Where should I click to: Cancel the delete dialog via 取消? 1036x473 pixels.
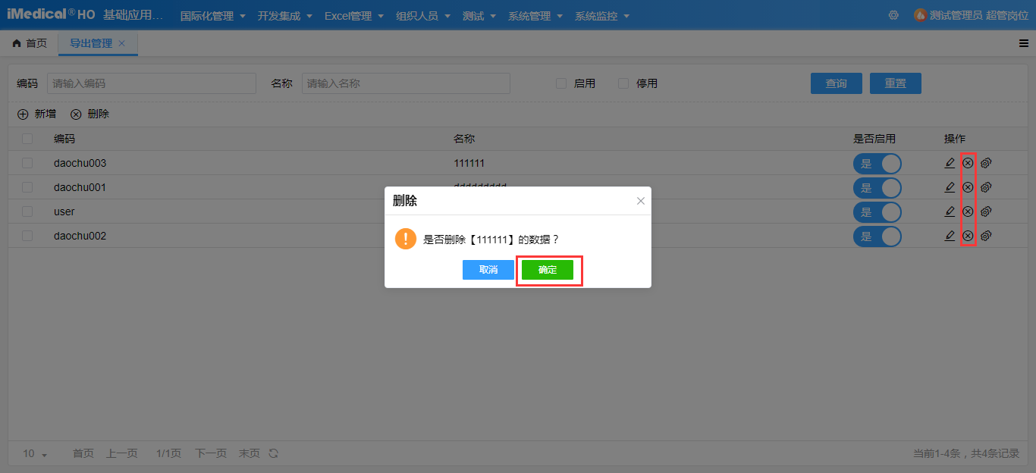[488, 269]
